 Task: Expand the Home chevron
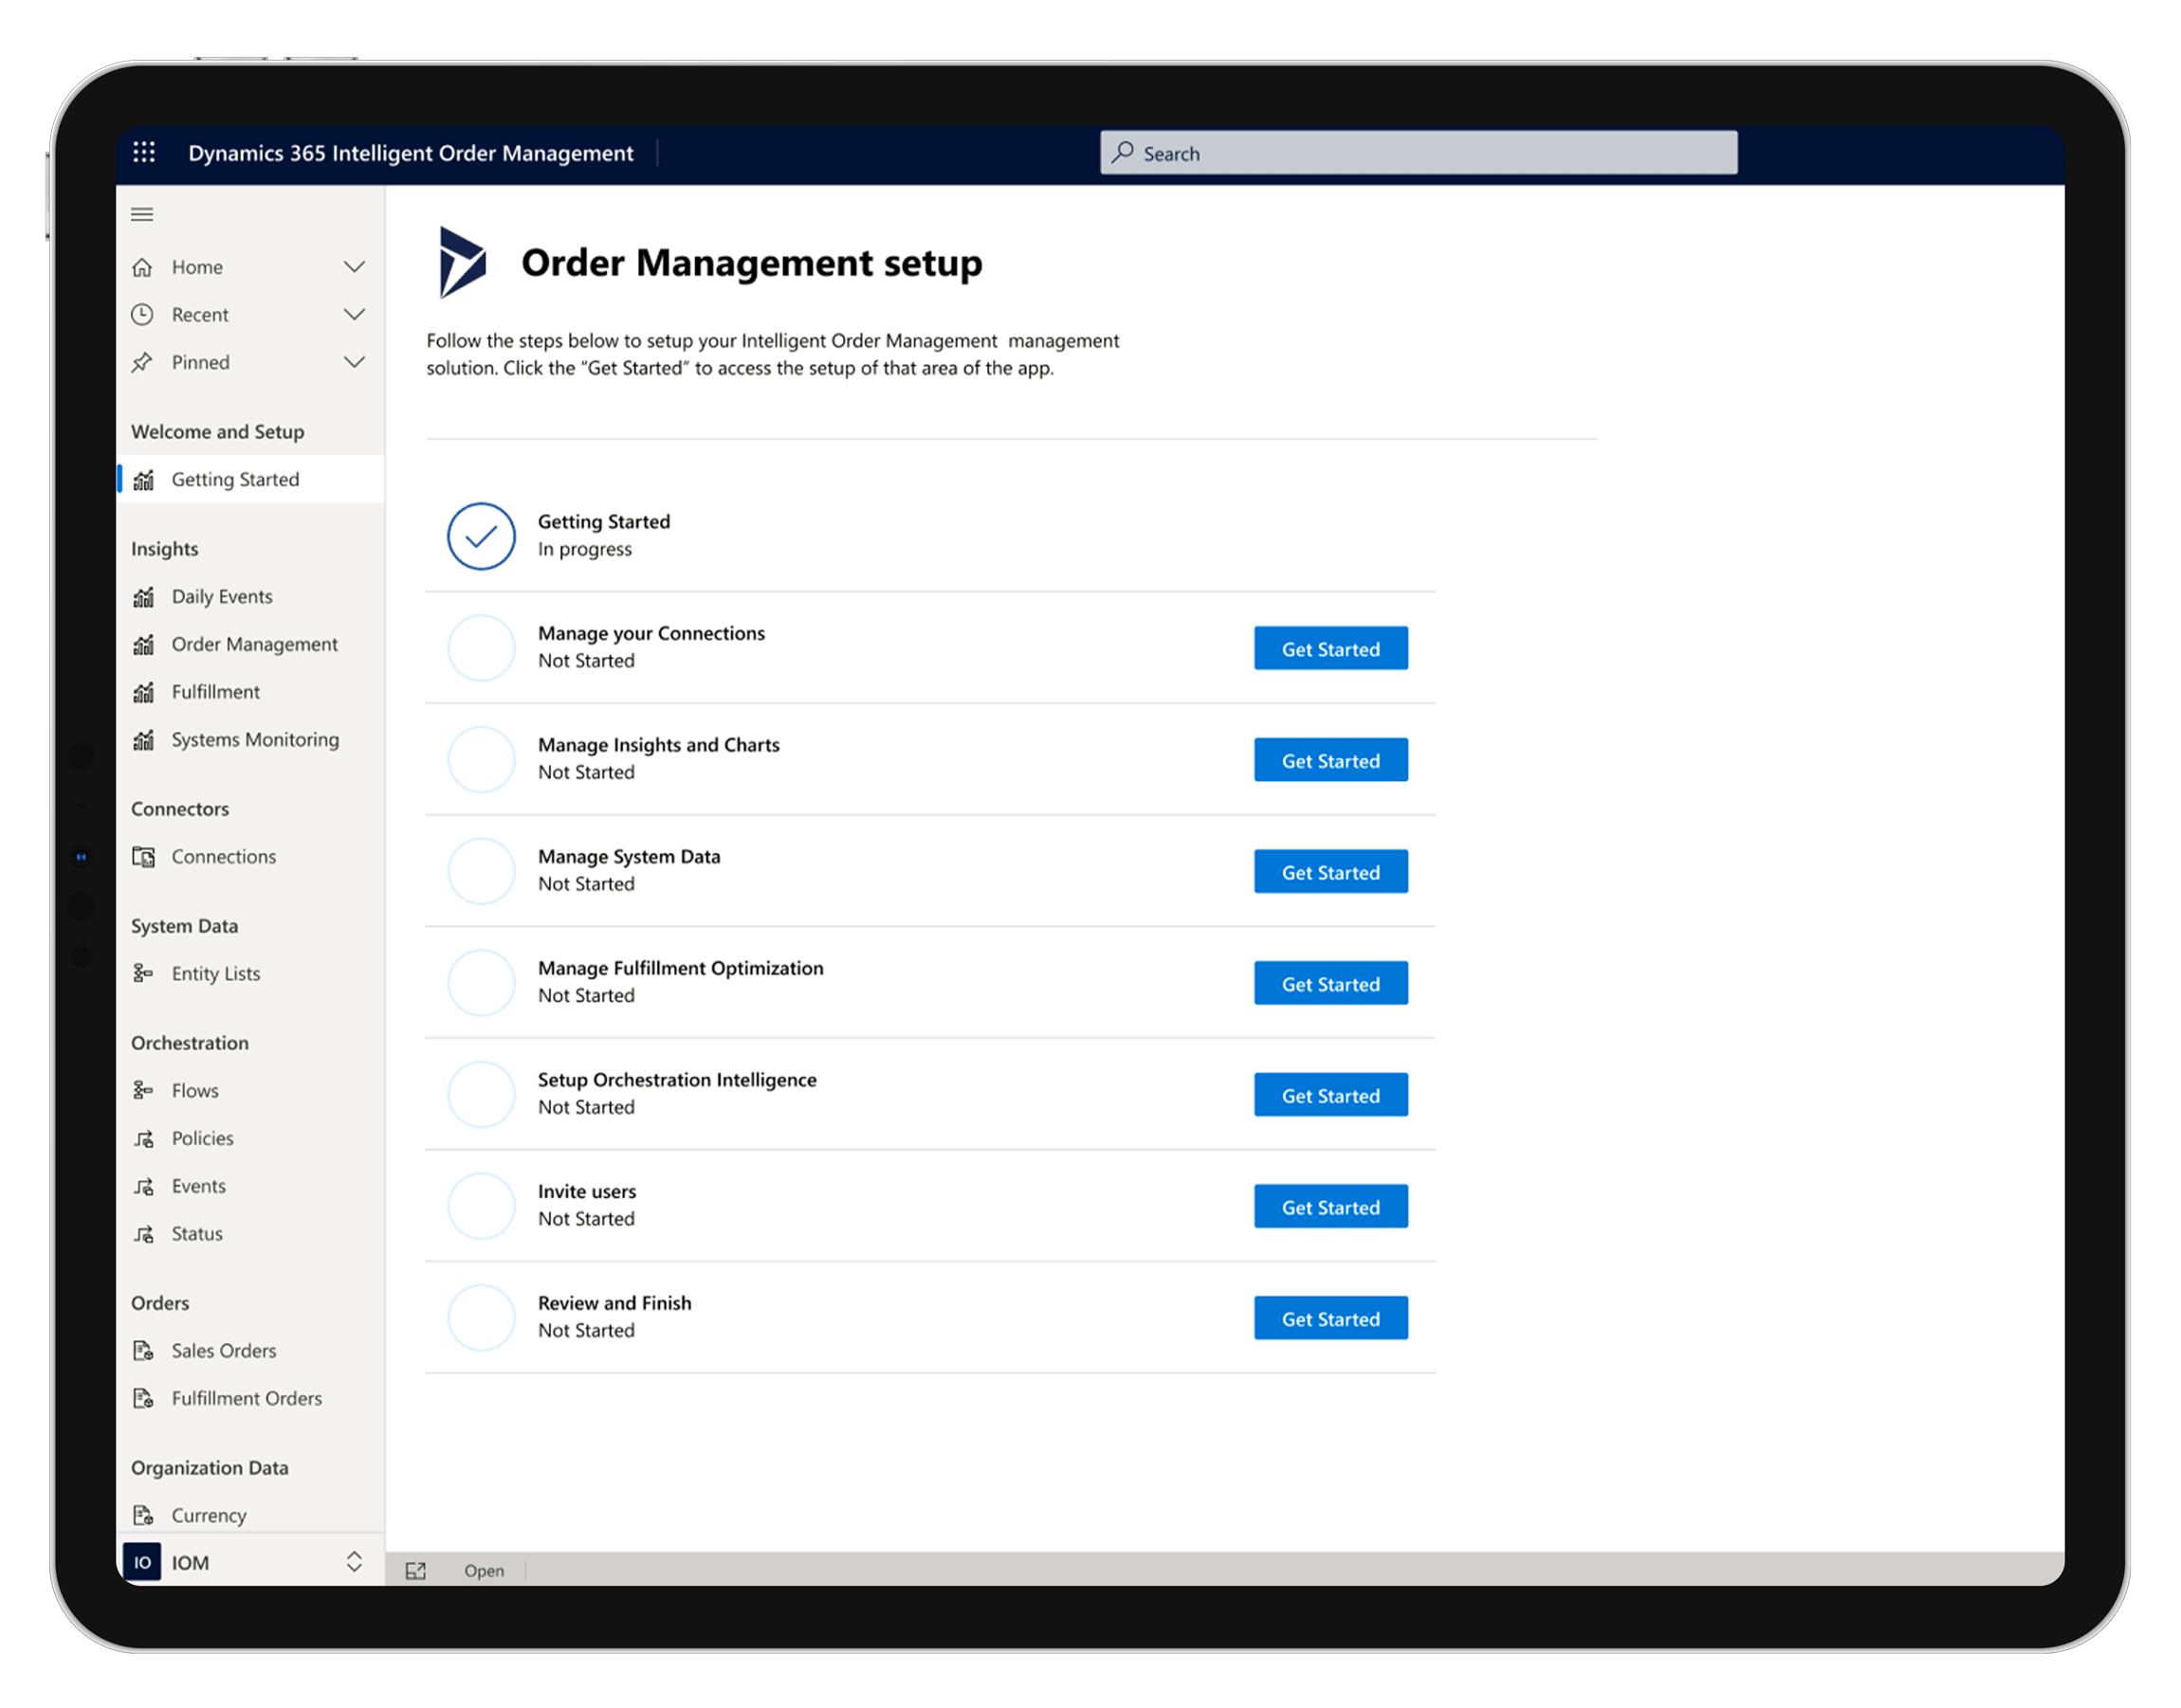coord(354,267)
